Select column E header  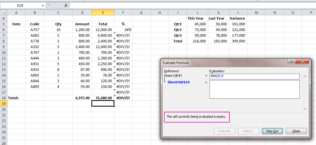103,13
